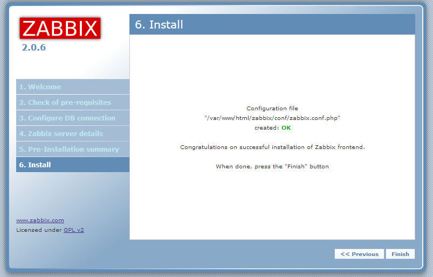
Task: Go back with the << Previous button
Action: pos(359,254)
